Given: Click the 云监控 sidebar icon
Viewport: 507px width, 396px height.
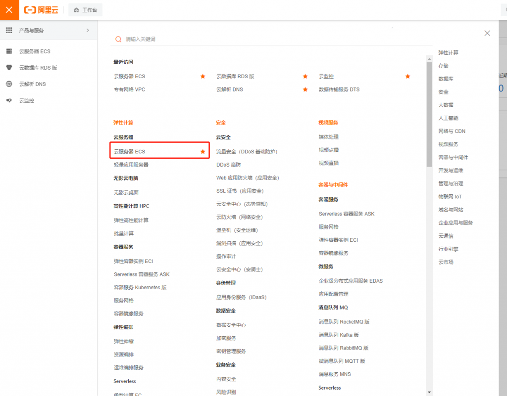Looking at the screenshot, I should click(9, 100).
